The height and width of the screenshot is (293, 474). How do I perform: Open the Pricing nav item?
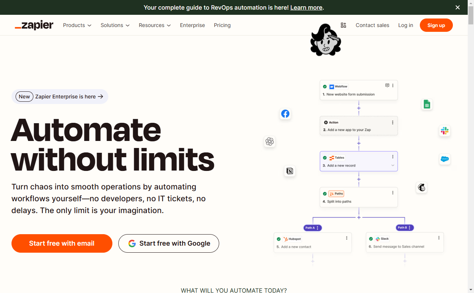coord(222,25)
